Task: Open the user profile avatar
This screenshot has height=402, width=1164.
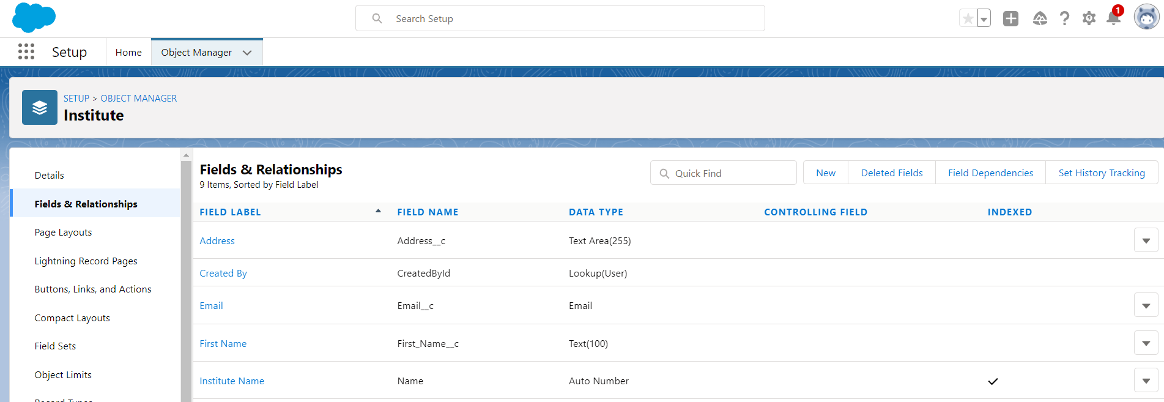Action: [x=1146, y=18]
